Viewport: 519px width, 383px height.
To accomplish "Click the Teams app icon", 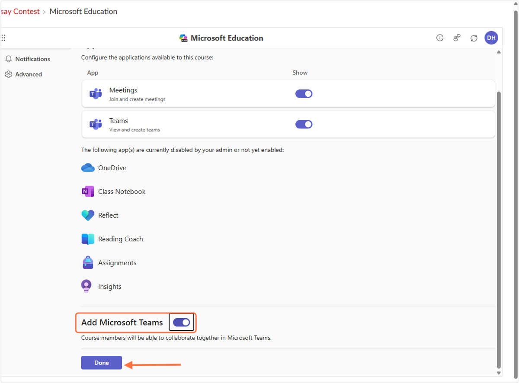I will [96, 124].
